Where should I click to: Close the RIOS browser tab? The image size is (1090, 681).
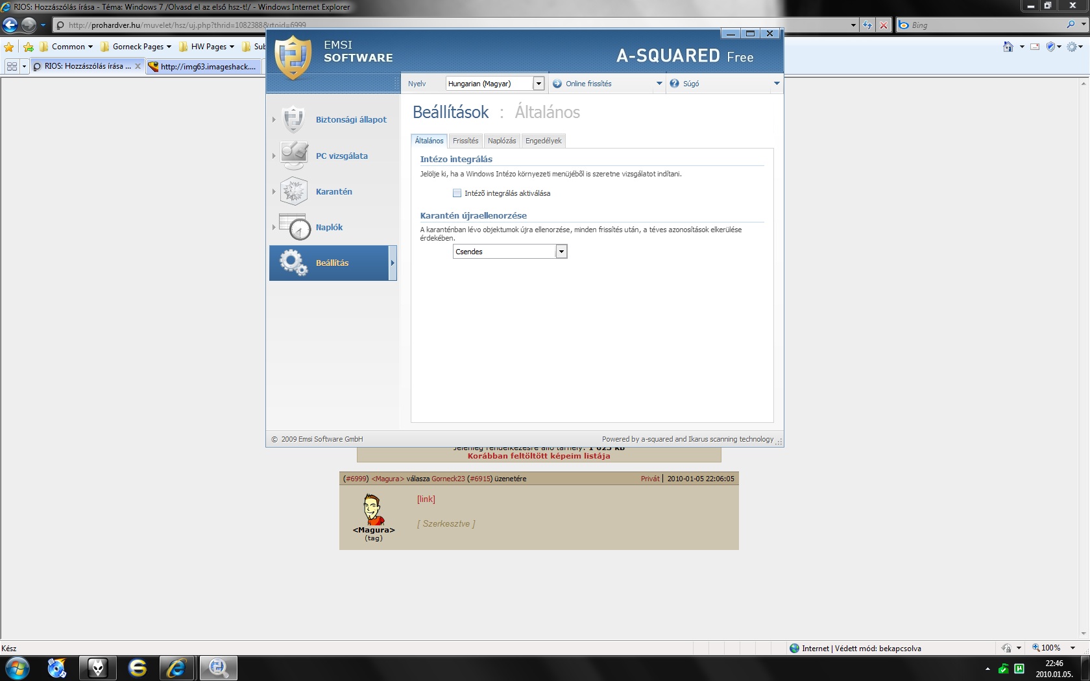pos(138,66)
